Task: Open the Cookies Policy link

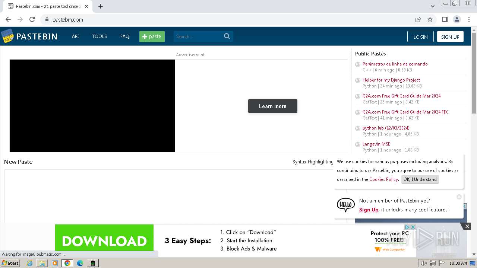Action: point(383,179)
